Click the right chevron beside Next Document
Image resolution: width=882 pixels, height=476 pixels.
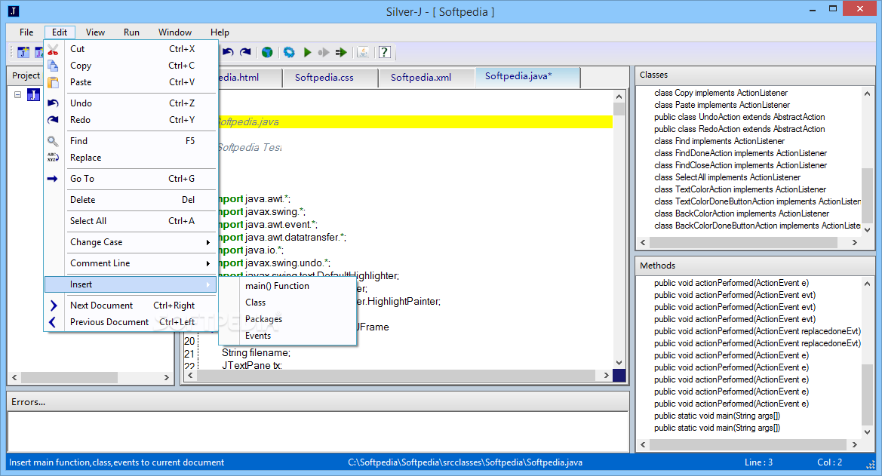[x=54, y=306]
